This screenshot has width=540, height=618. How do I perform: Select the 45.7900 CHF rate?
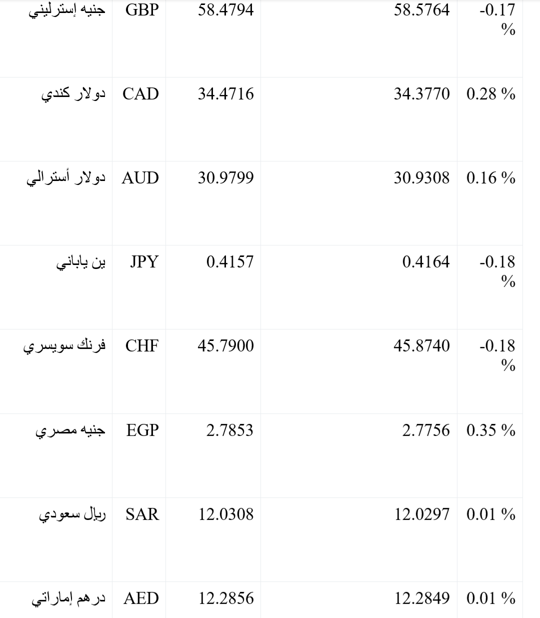click(x=225, y=346)
